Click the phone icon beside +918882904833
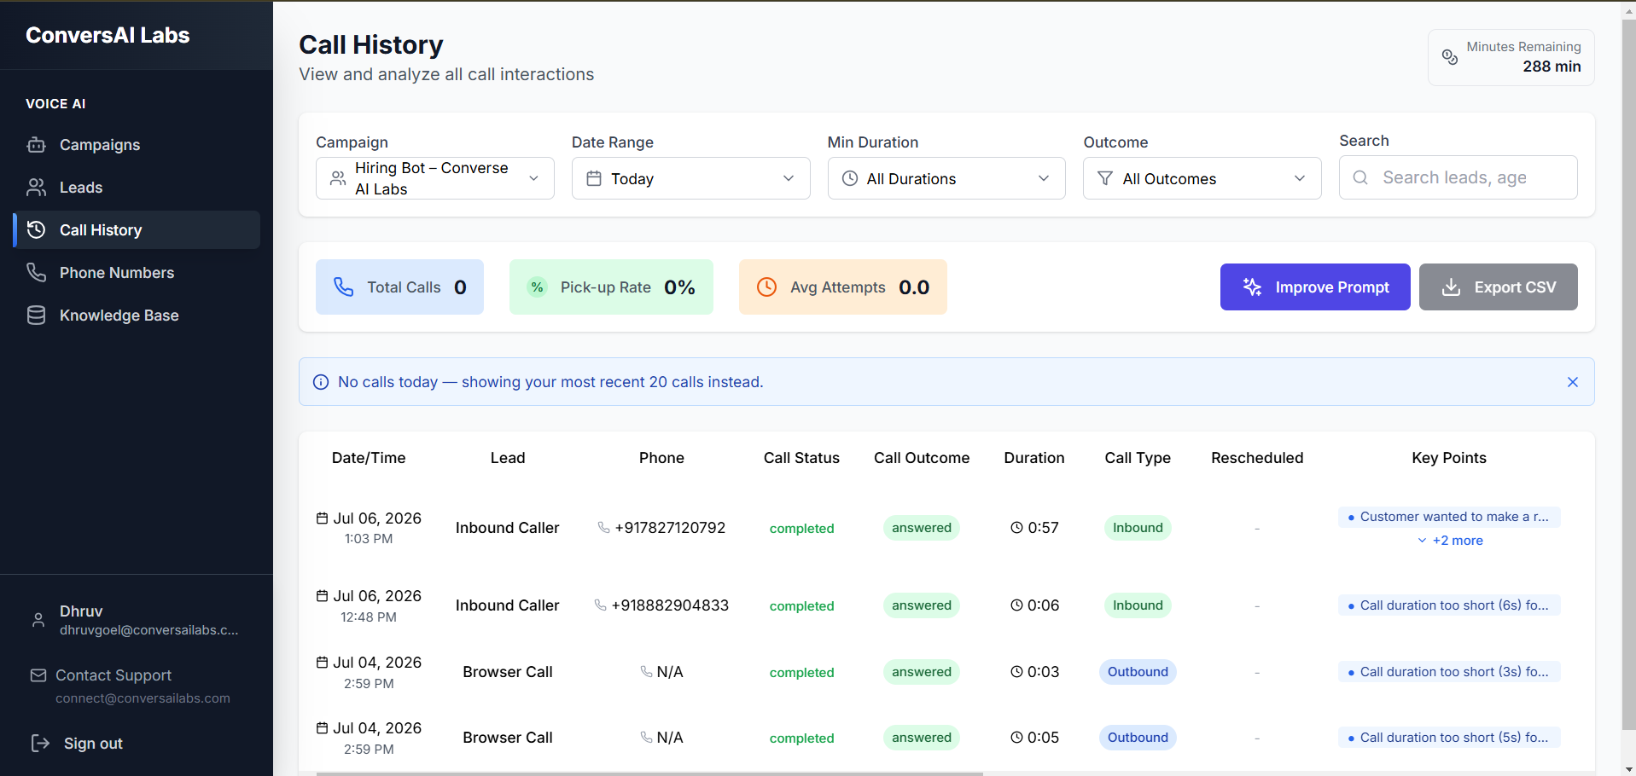 pyautogui.click(x=601, y=605)
